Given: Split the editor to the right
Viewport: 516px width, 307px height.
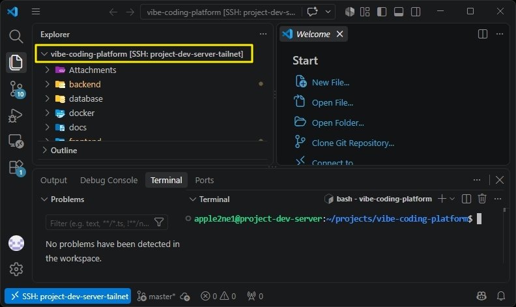Looking at the screenshot, I should [483, 34].
